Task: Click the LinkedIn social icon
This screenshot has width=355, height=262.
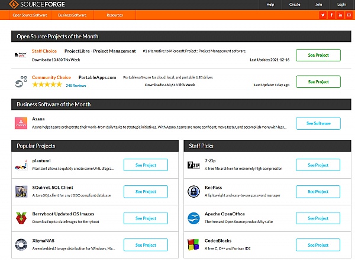Action: click(x=340, y=15)
